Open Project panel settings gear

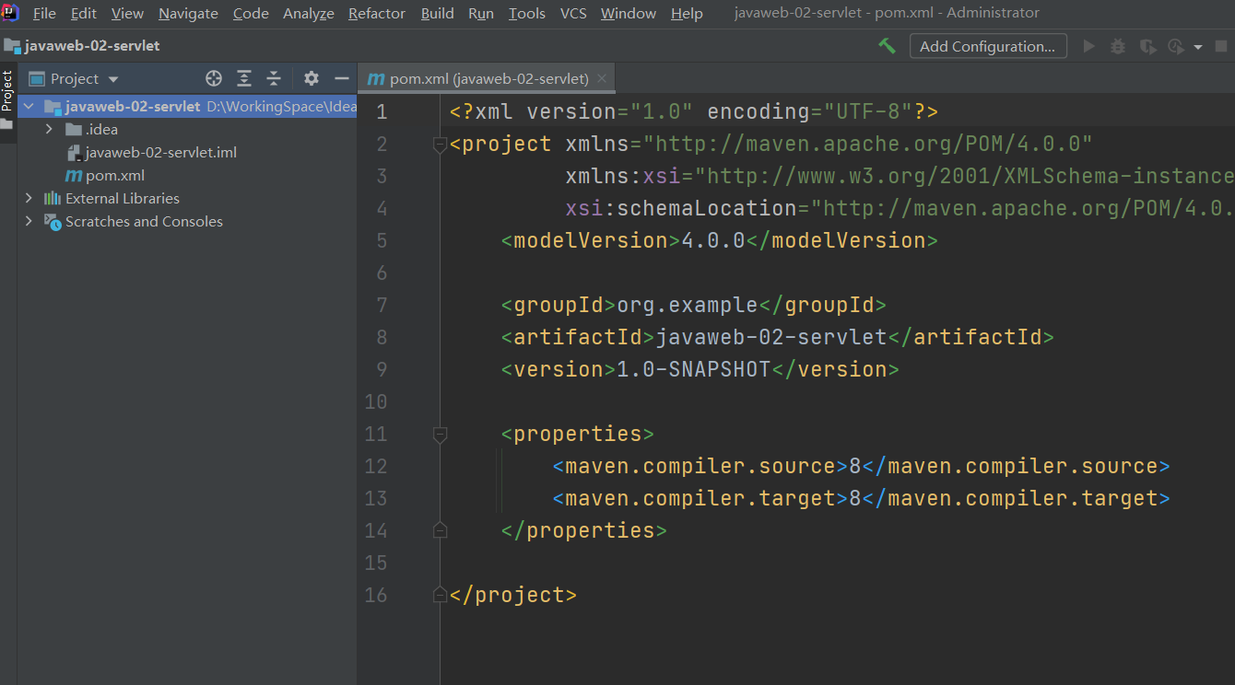(312, 78)
